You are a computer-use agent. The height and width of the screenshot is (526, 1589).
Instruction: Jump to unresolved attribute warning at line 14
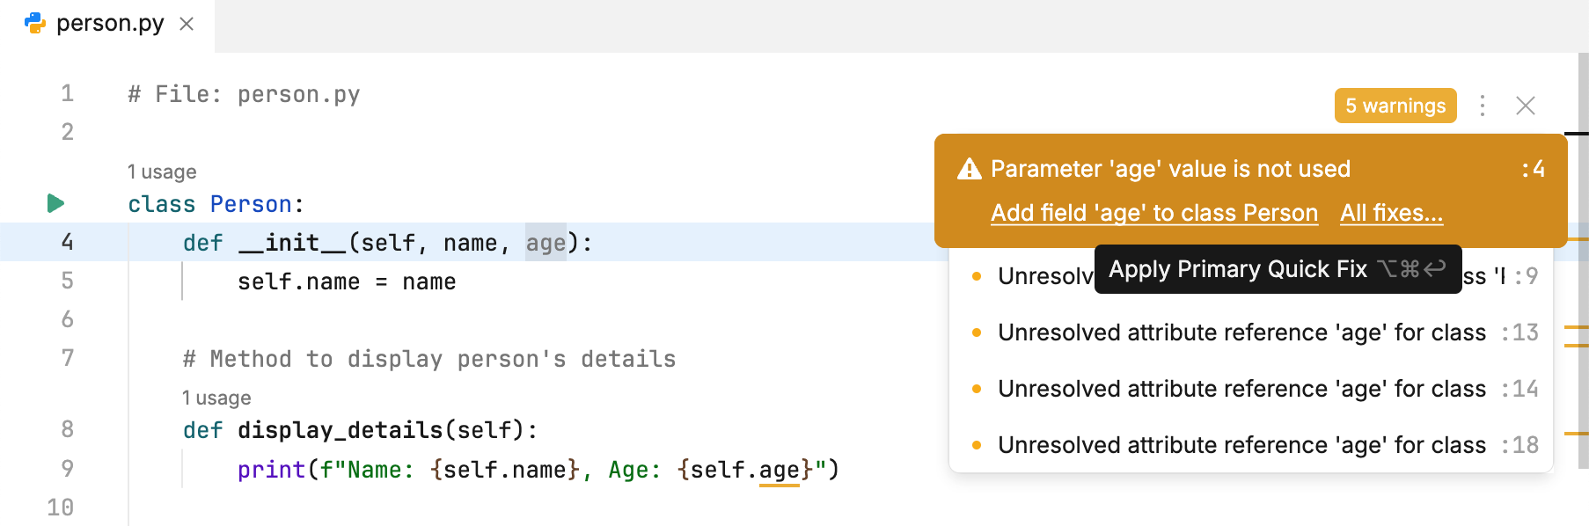(1241, 389)
